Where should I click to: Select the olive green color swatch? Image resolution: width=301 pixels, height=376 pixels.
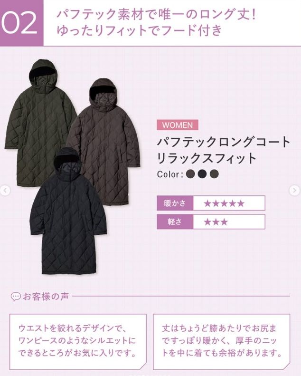214,174
